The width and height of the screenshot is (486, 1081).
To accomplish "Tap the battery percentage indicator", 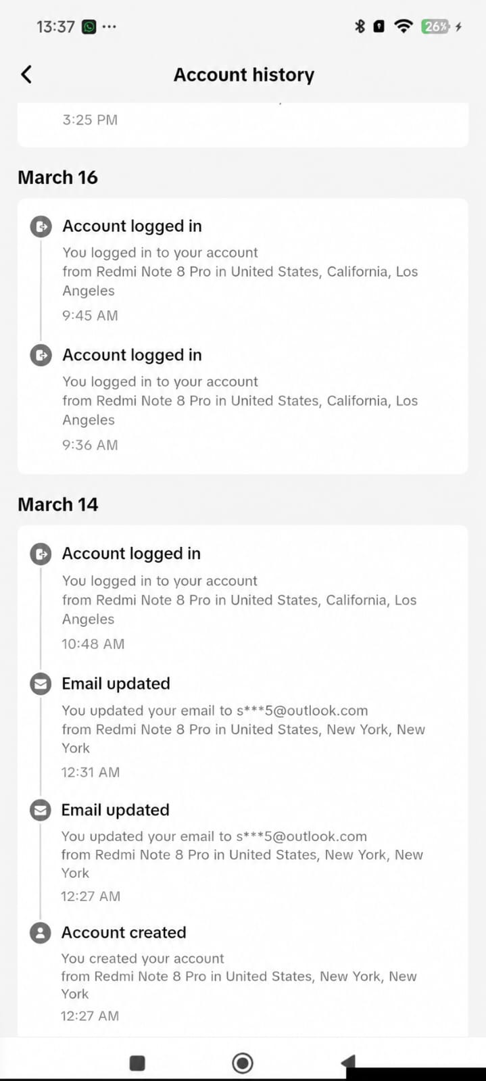I will tap(435, 26).
